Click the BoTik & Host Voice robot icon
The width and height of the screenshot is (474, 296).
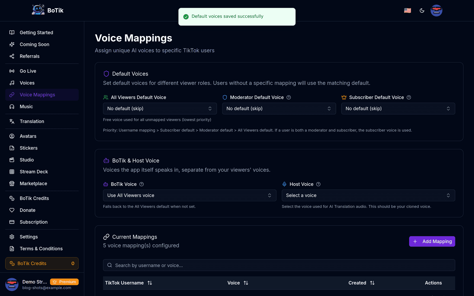106,161
